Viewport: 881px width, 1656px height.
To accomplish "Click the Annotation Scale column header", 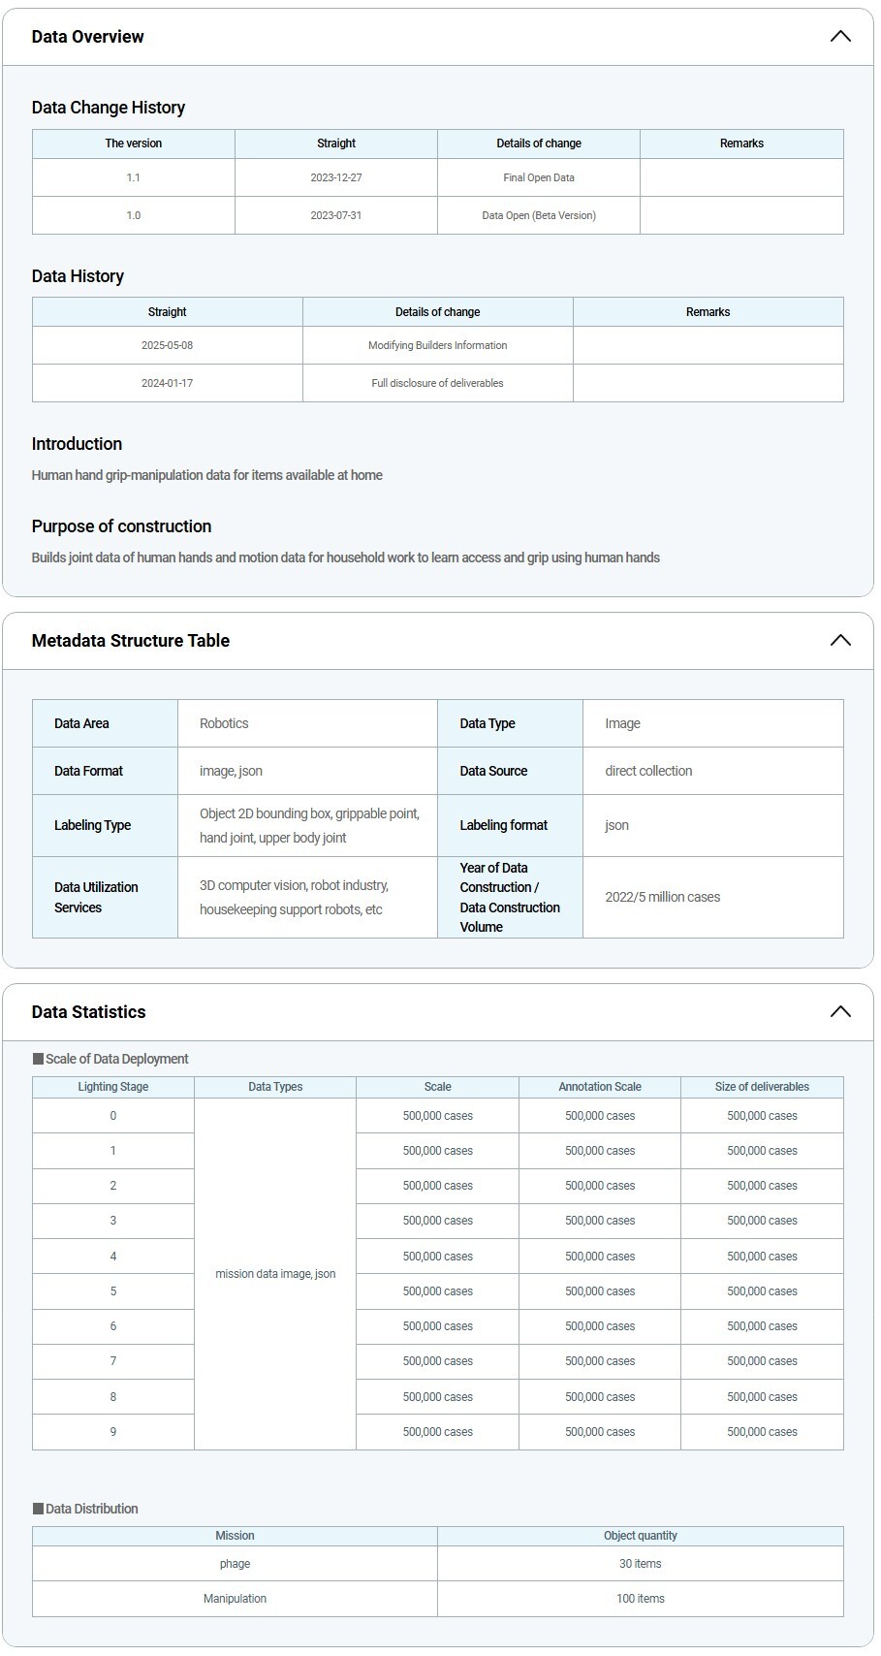I will 599,1088.
